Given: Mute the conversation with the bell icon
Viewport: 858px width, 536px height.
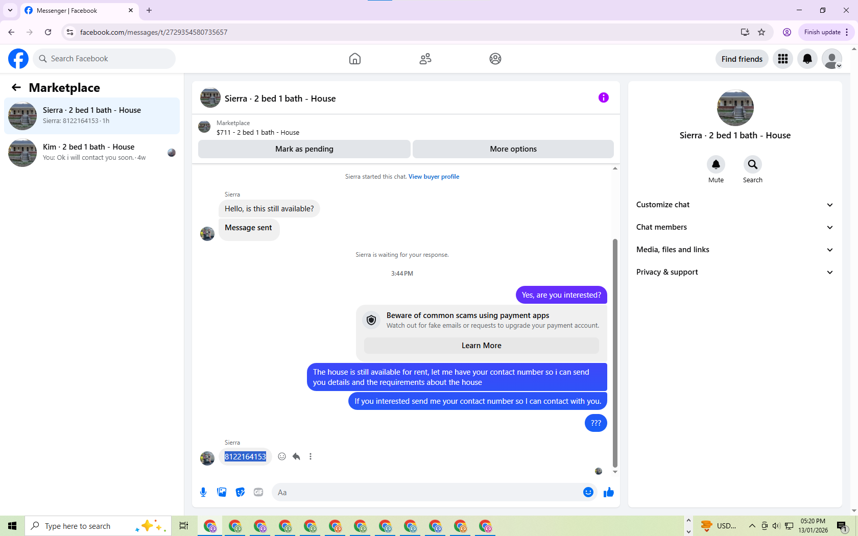Looking at the screenshot, I should [716, 164].
